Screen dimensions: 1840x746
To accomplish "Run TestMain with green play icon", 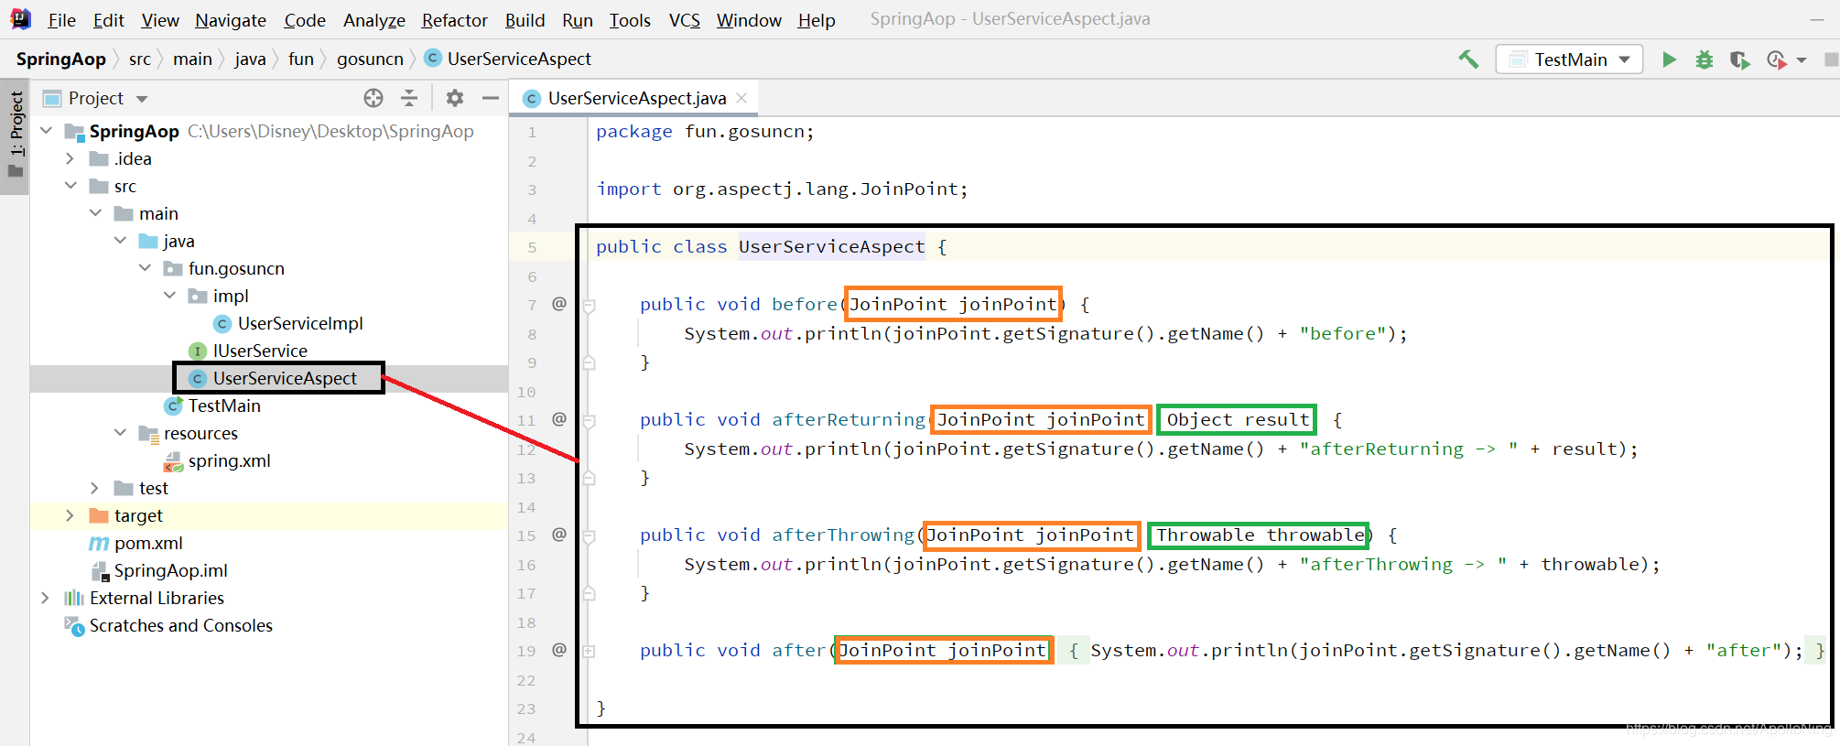I will tap(1669, 59).
